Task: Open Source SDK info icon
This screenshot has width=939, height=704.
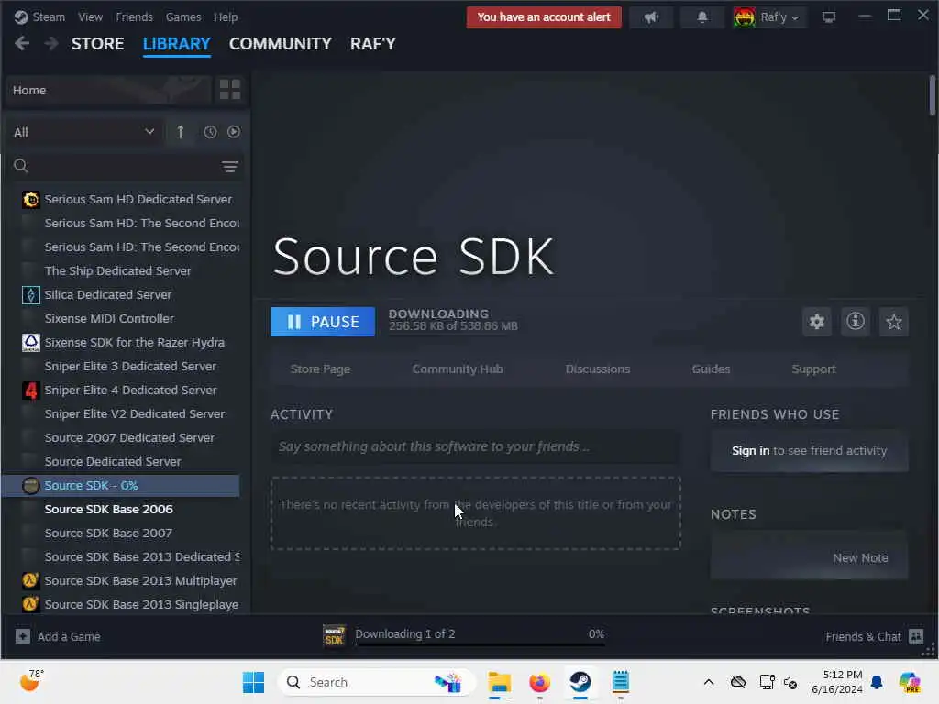Action: (856, 322)
